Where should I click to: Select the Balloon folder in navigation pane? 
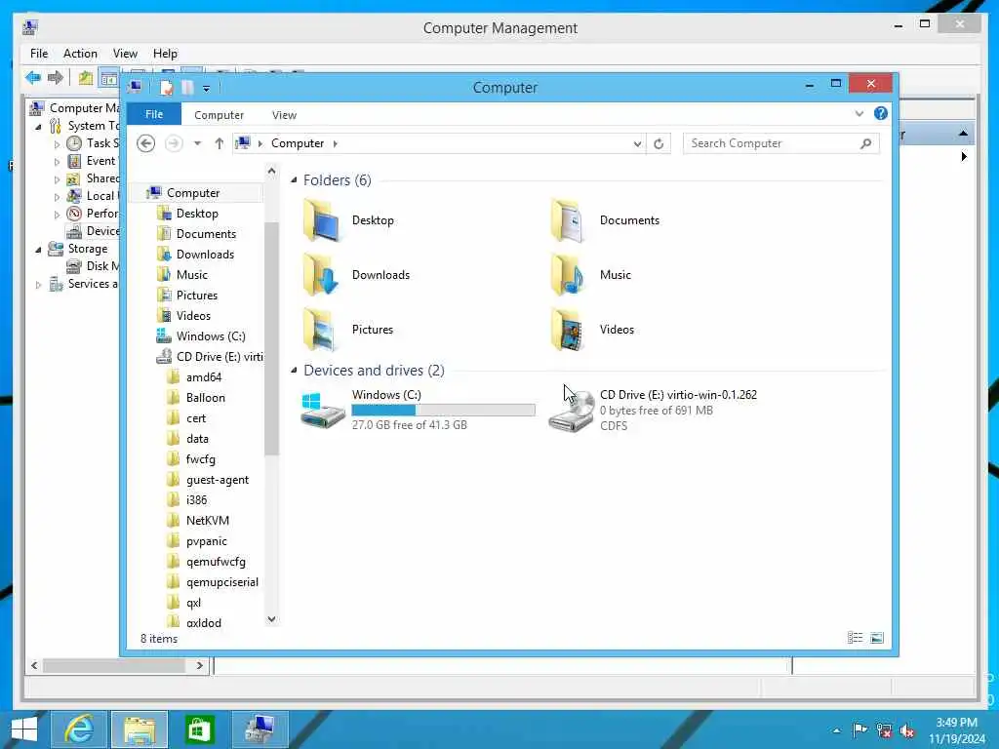coord(205,398)
